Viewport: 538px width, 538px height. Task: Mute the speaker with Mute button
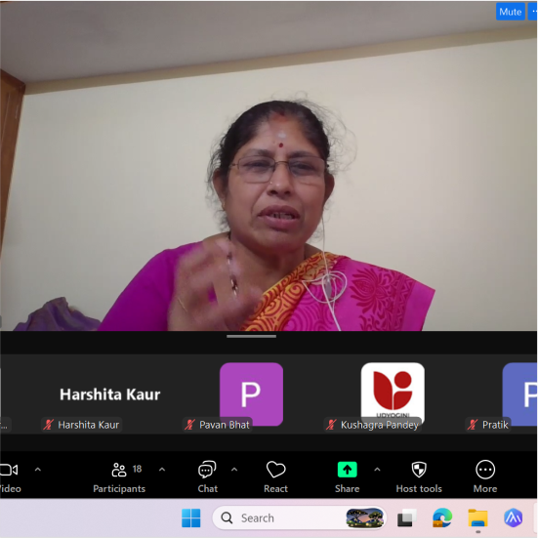click(x=511, y=12)
